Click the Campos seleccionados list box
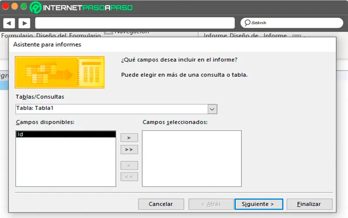Screen dimensions: 348x218 coord(192,159)
